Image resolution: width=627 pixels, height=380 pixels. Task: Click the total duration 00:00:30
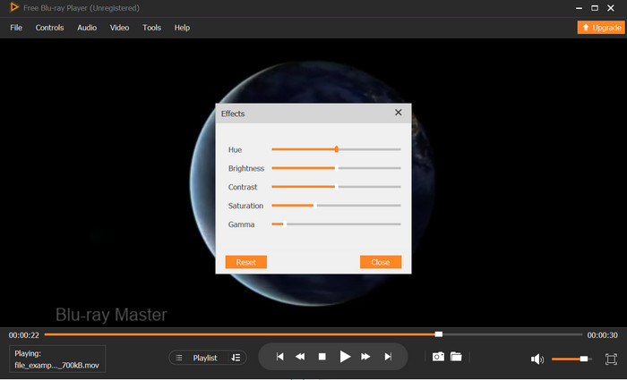point(602,335)
